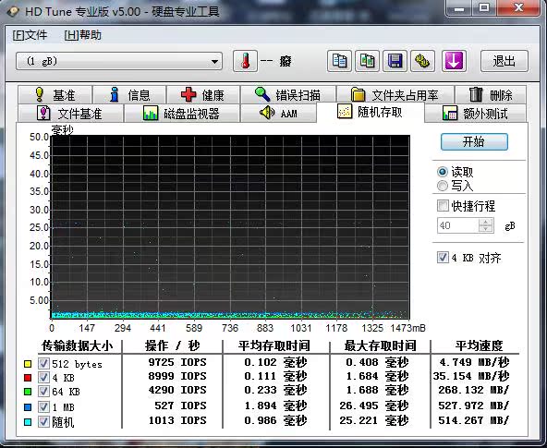Screen dimensions: 547x448
Task: Toggle the 64 KB checkbox
Action: pyautogui.click(x=43, y=391)
